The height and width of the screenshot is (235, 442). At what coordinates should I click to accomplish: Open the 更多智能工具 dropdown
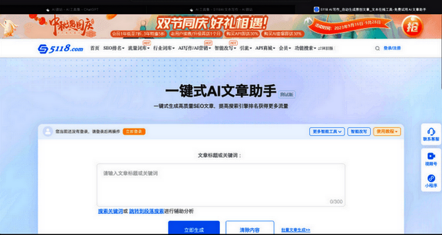click(326, 131)
